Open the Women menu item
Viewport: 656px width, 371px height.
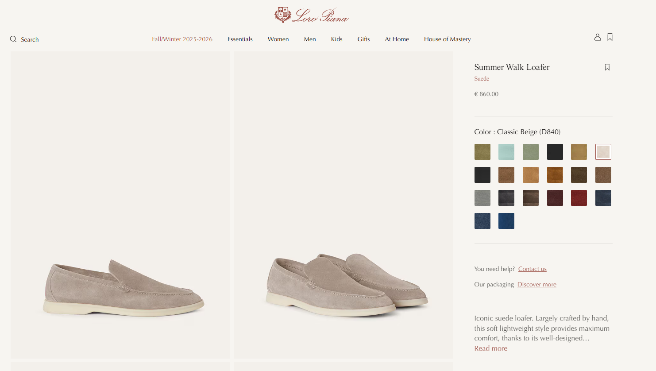(x=278, y=39)
